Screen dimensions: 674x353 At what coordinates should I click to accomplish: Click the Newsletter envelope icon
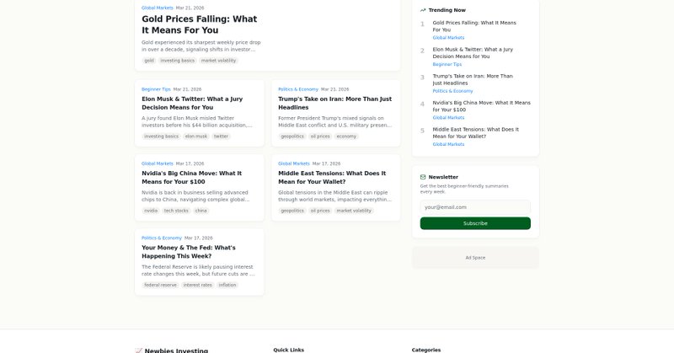pyautogui.click(x=423, y=177)
